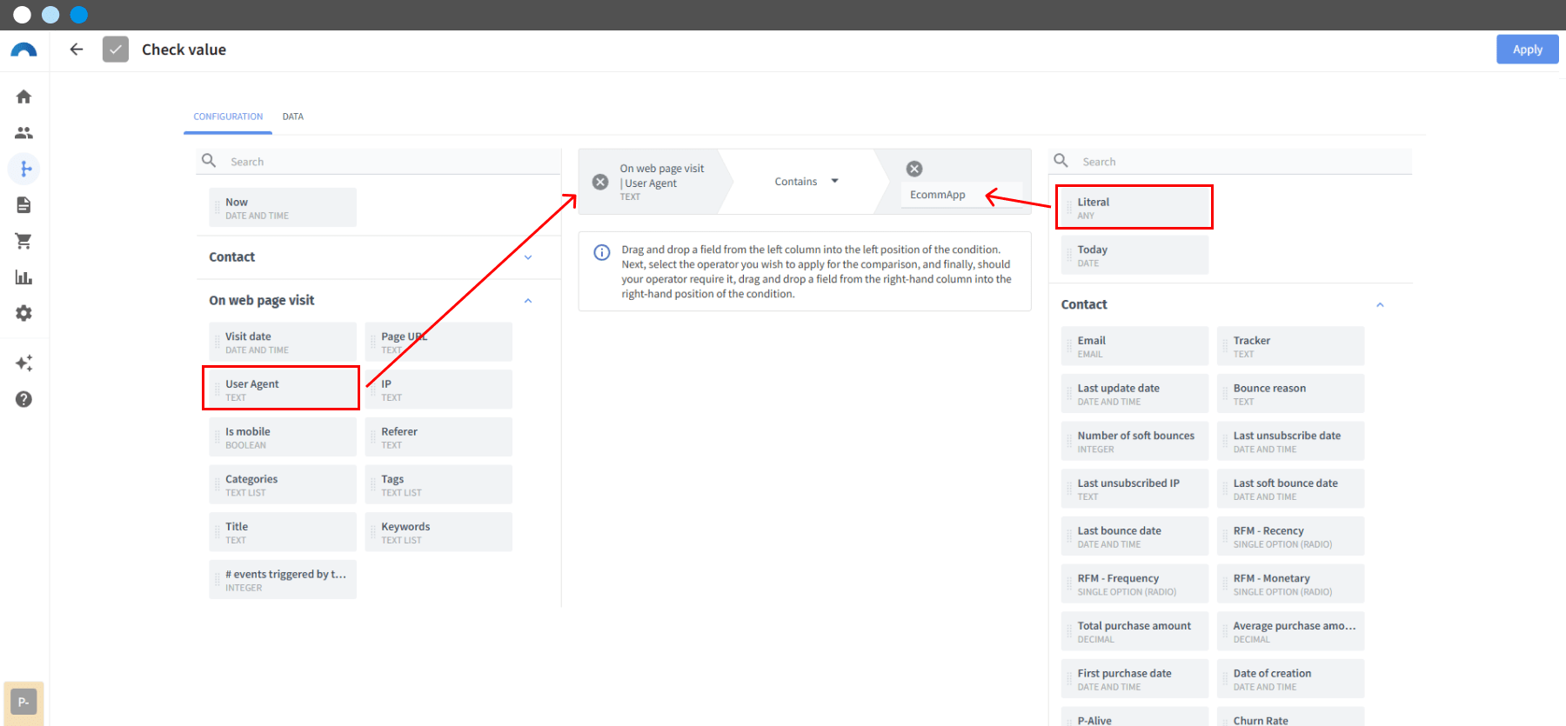The image size is (1566, 726).
Task: Open the Home icon in sidebar
Action: [x=23, y=97]
